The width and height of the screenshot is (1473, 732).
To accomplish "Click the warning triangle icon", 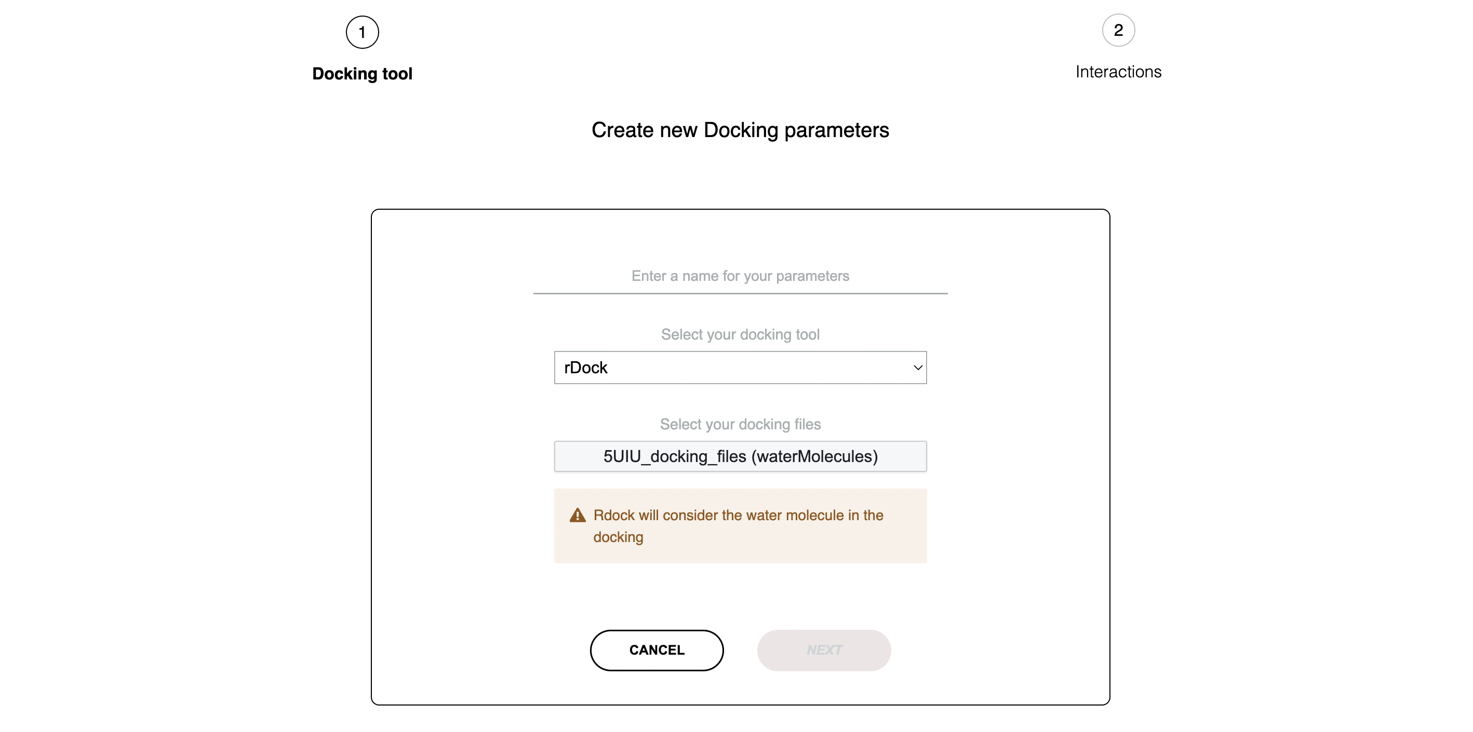I will click(x=578, y=516).
